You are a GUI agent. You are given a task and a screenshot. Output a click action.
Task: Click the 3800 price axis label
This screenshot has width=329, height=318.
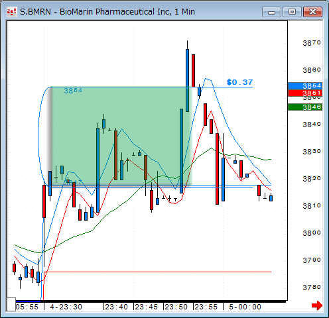[312, 233]
